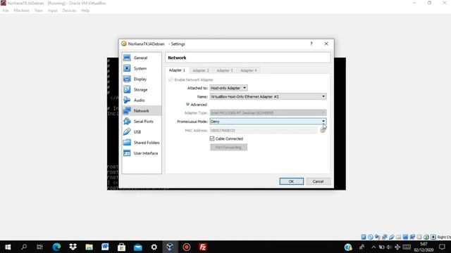
Task: Switch to the Adapter 2 tab
Action: (201, 70)
